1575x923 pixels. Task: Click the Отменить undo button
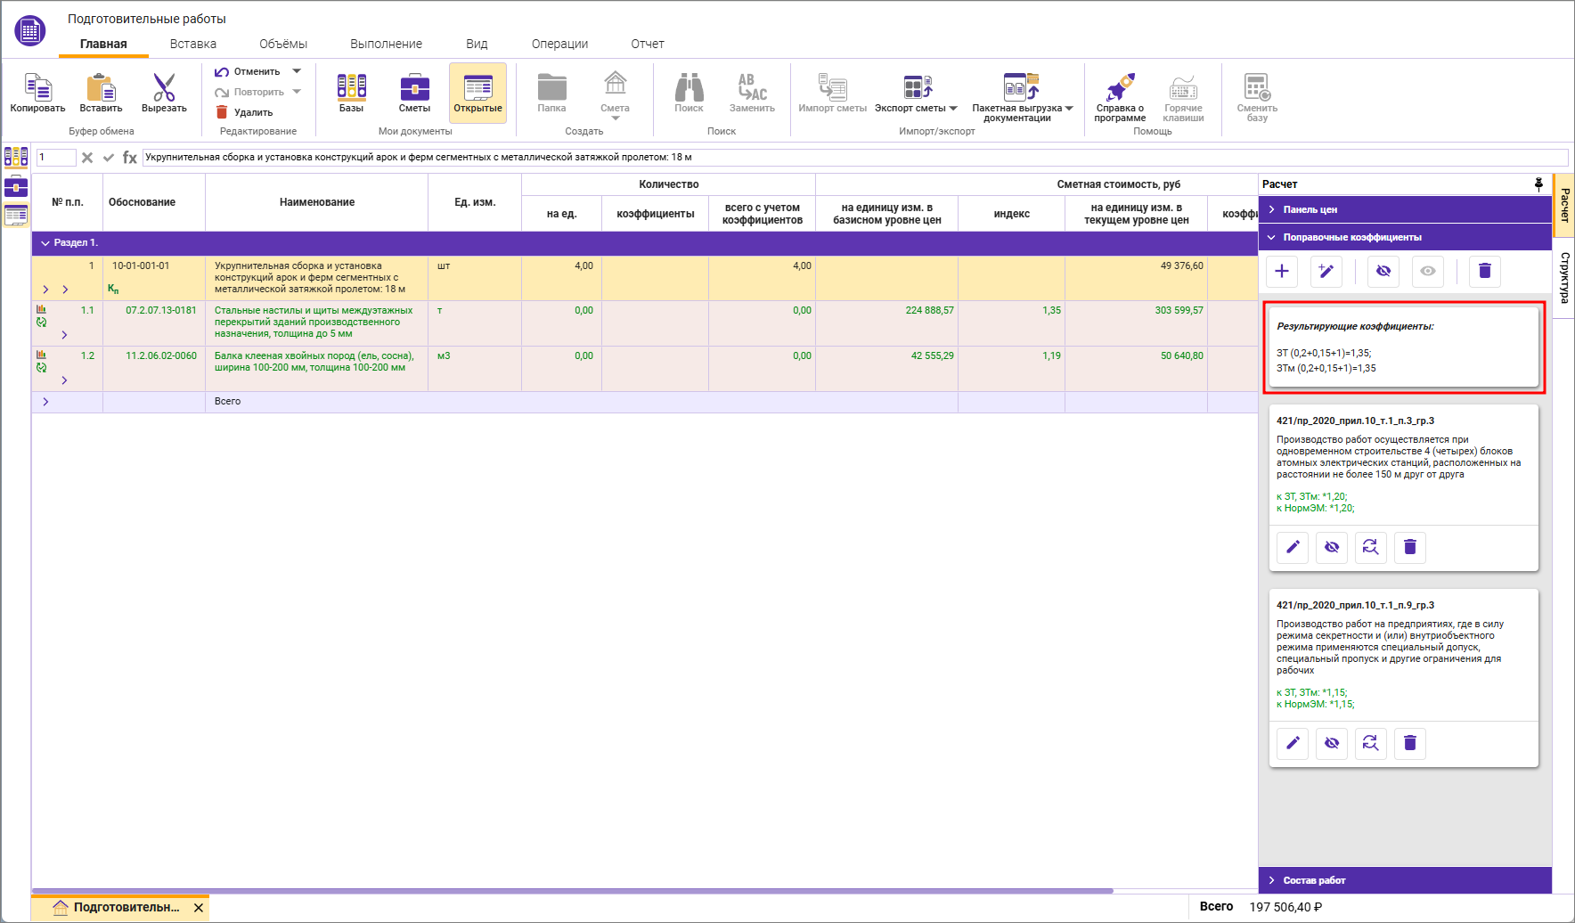click(249, 71)
